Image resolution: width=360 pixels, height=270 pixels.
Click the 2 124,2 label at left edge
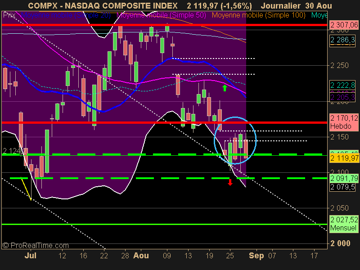[14, 151]
